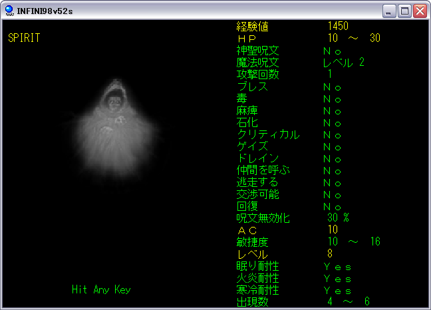The width and height of the screenshot is (431, 310).
Task: Click the 神聖呪文 label
Action: click(x=257, y=51)
